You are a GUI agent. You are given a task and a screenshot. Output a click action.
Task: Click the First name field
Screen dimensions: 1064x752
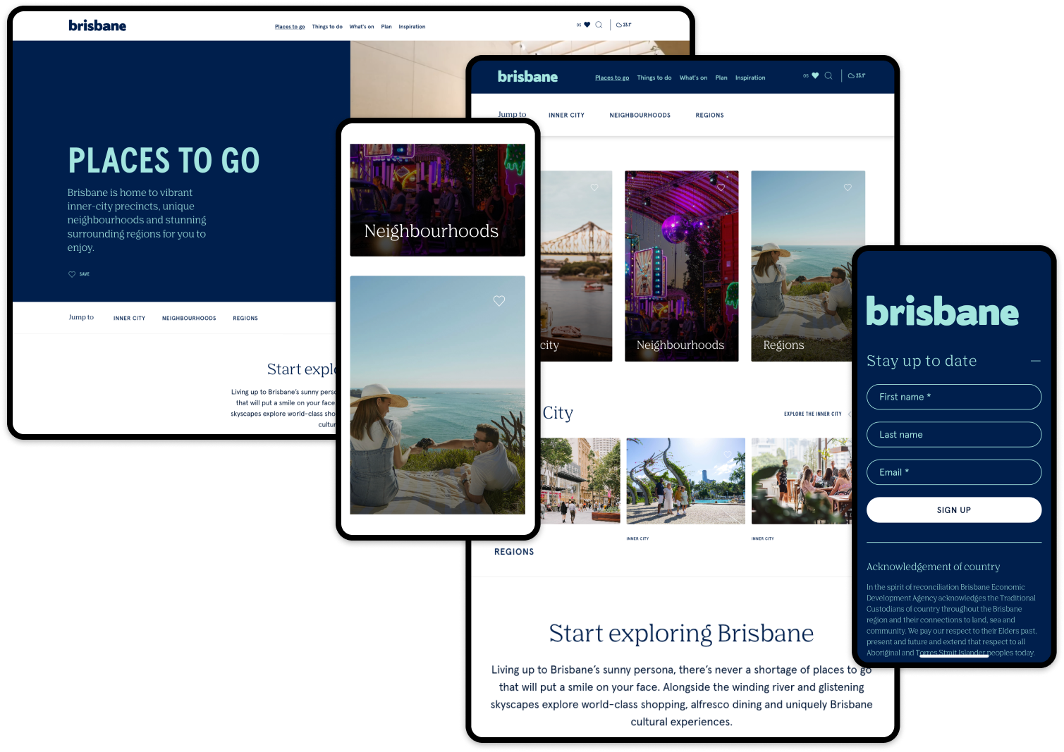[x=953, y=397]
